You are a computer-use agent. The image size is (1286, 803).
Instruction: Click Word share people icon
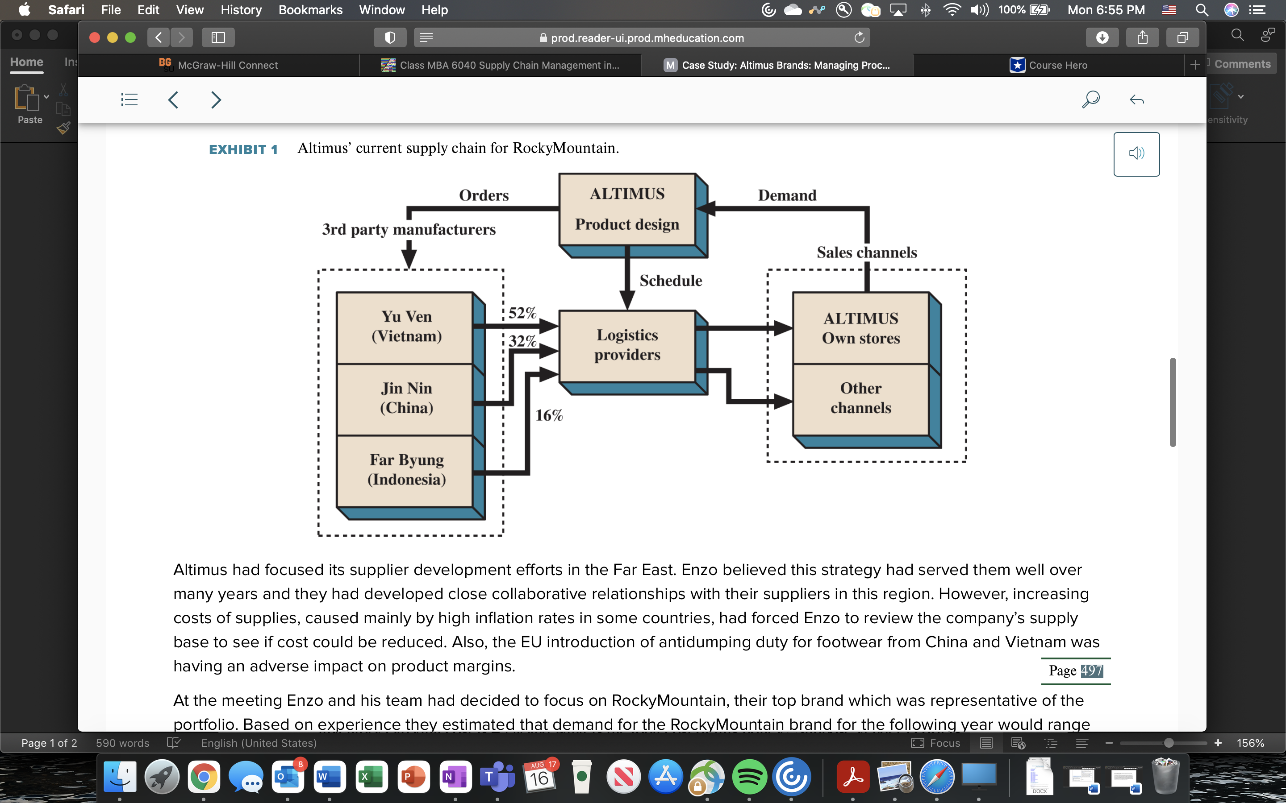pyautogui.click(x=1268, y=35)
